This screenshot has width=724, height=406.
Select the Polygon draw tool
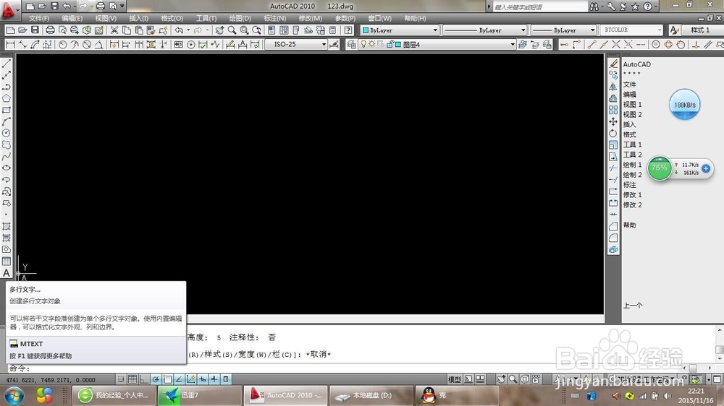pos(7,98)
